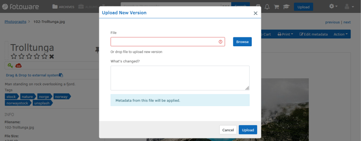
Task: Set rating to five stars
Action: coord(44,56)
